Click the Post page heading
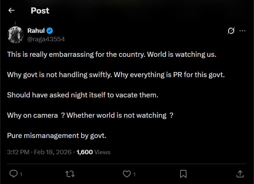 40,10
